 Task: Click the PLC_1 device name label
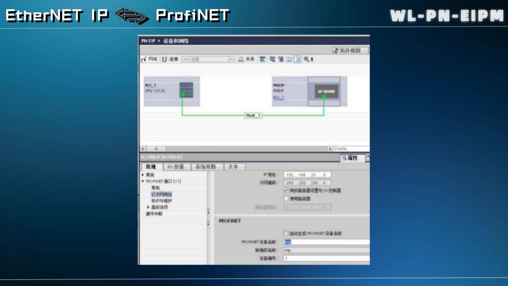click(150, 85)
